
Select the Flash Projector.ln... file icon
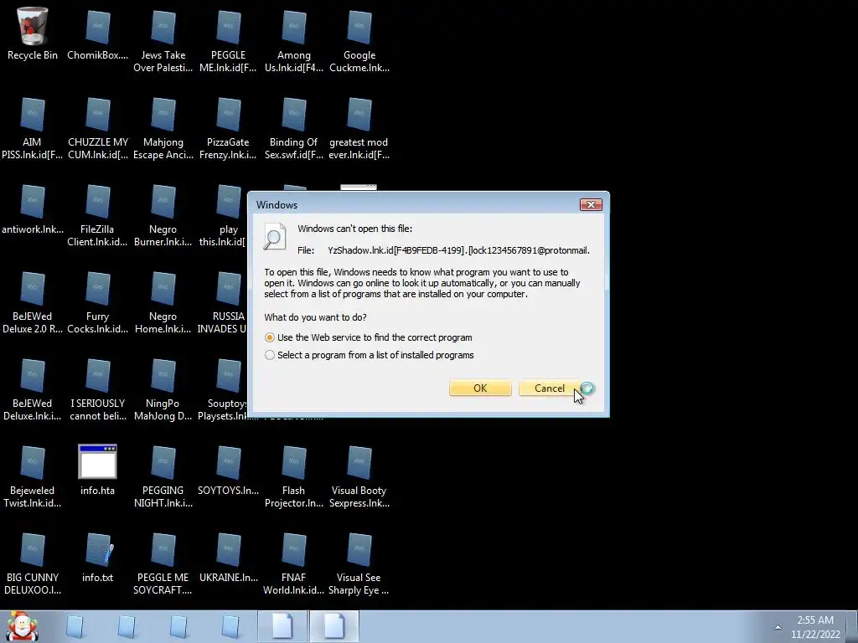click(294, 476)
